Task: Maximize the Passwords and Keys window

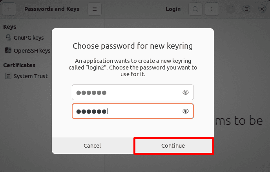Action: (246, 9)
